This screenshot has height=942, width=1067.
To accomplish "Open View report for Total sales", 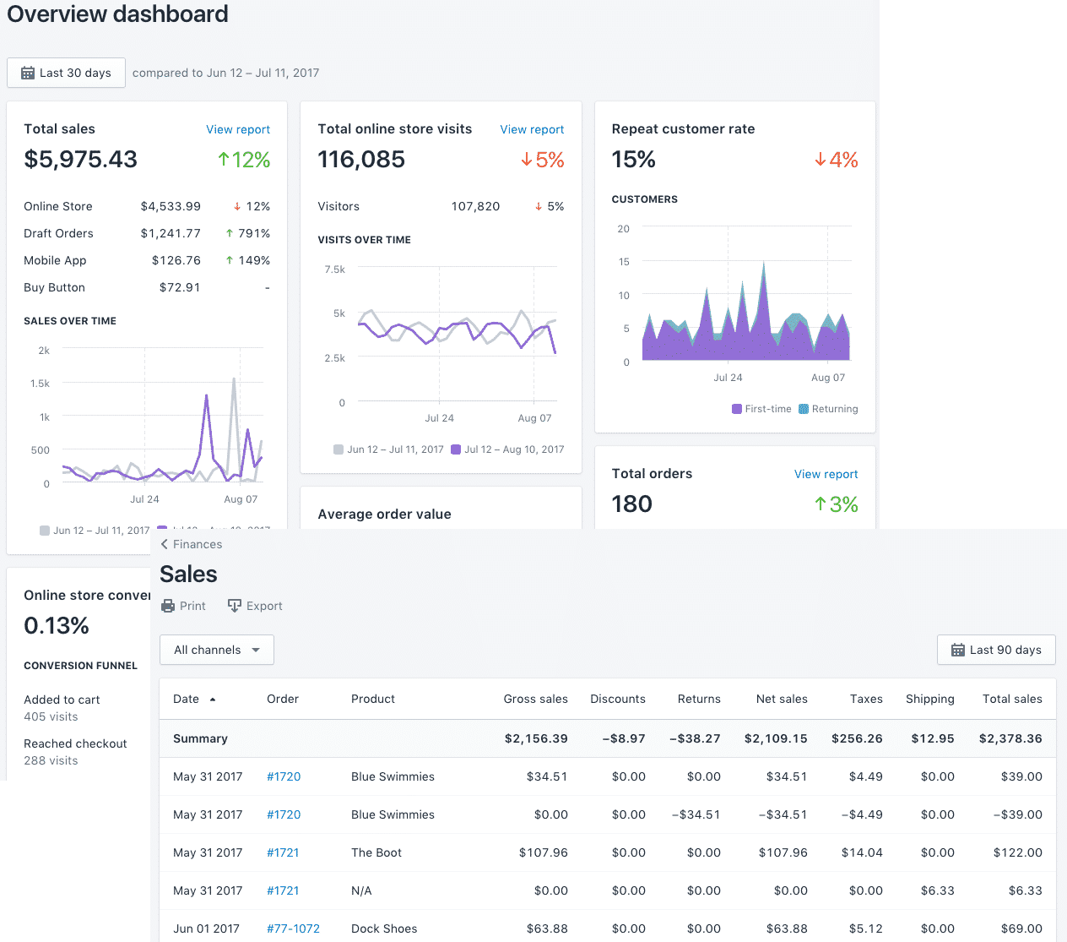I will [238, 129].
